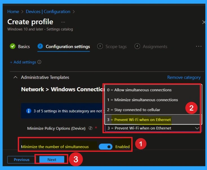Close the Create profile pane
Viewport: 207px width, 170px height.
[204, 22]
